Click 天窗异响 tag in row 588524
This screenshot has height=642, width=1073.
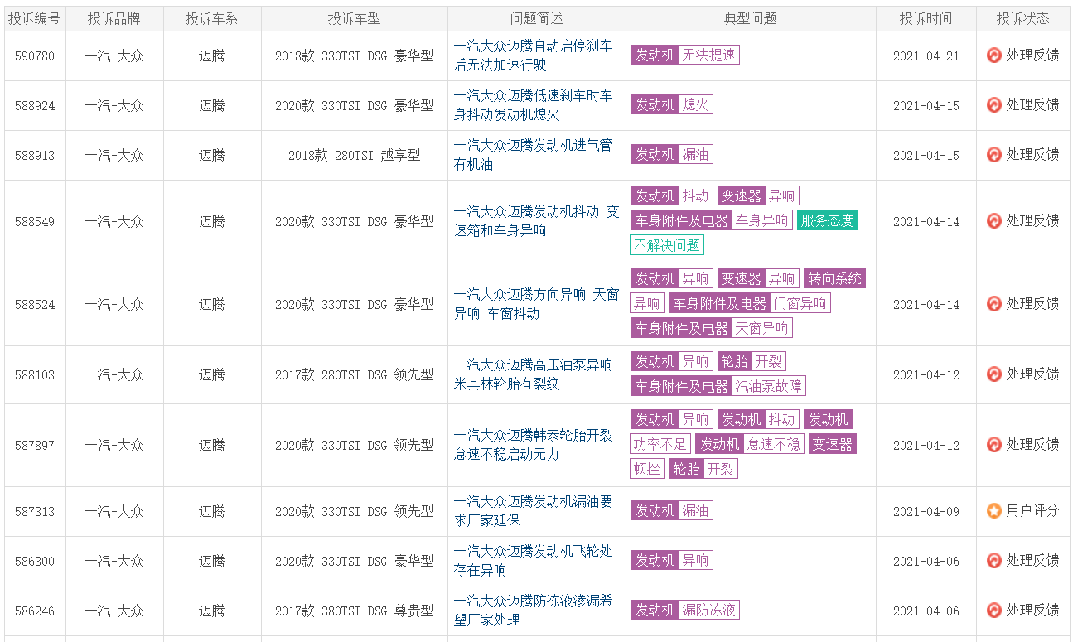click(x=761, y=328)
